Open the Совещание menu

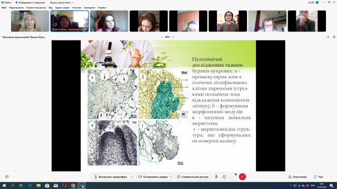coord(90,8)
